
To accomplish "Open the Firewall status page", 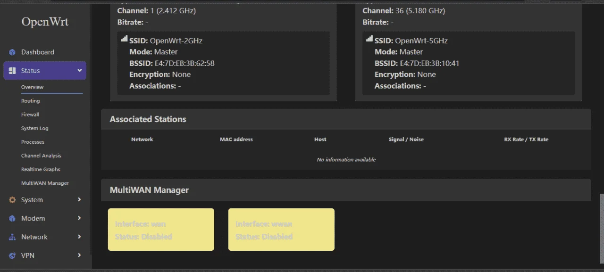I will (30, 115).
